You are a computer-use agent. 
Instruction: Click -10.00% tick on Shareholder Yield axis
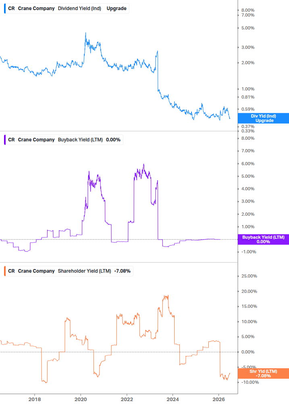tap(250, 382)
